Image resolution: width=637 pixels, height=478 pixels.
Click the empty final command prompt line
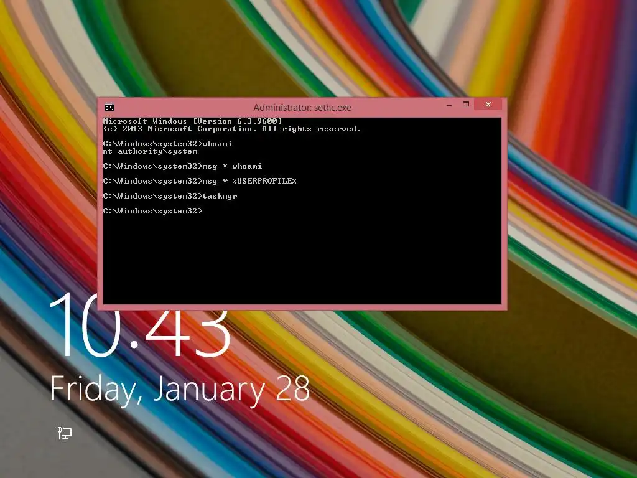tap(153, 211)
